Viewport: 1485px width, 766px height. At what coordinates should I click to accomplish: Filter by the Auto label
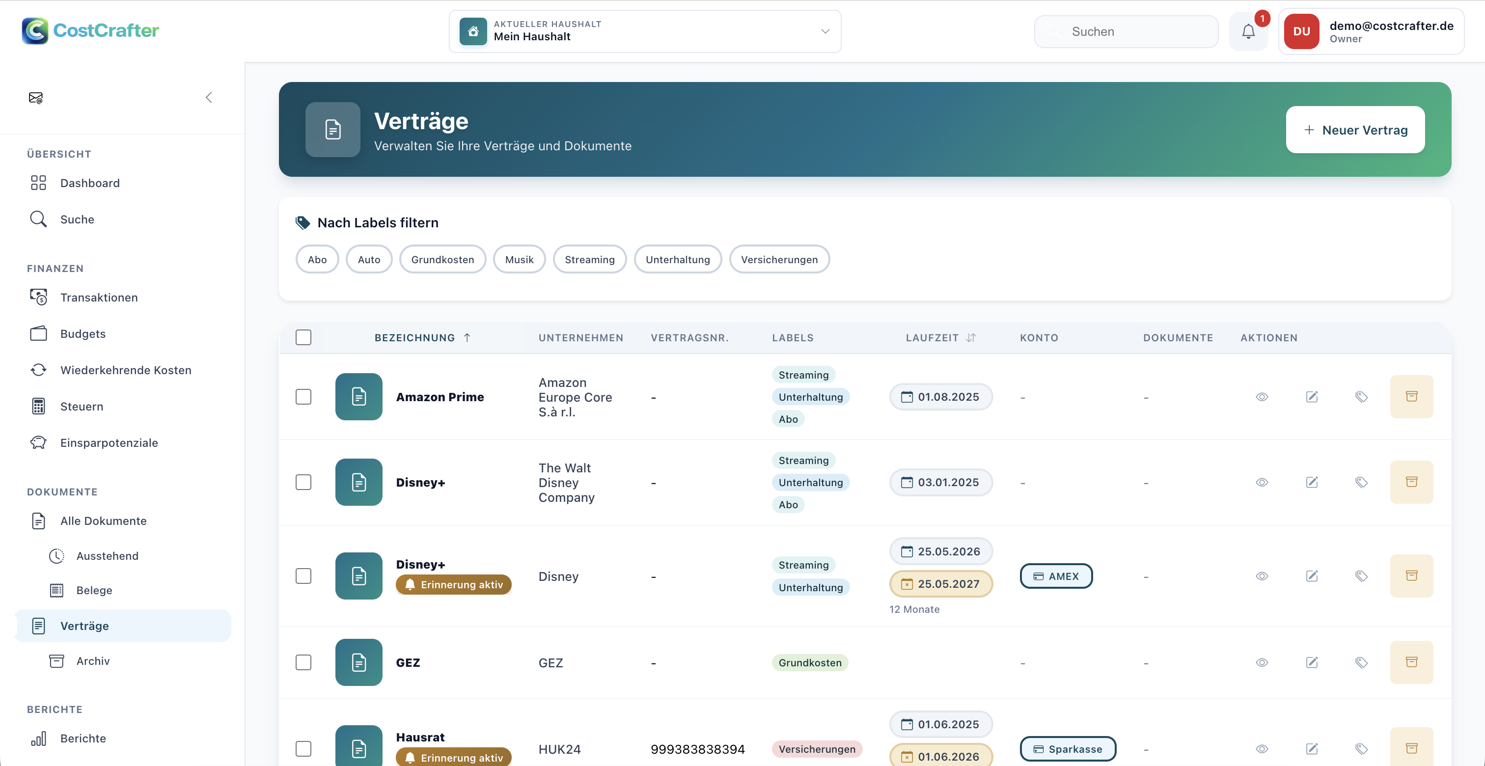(x=369, y=259)
